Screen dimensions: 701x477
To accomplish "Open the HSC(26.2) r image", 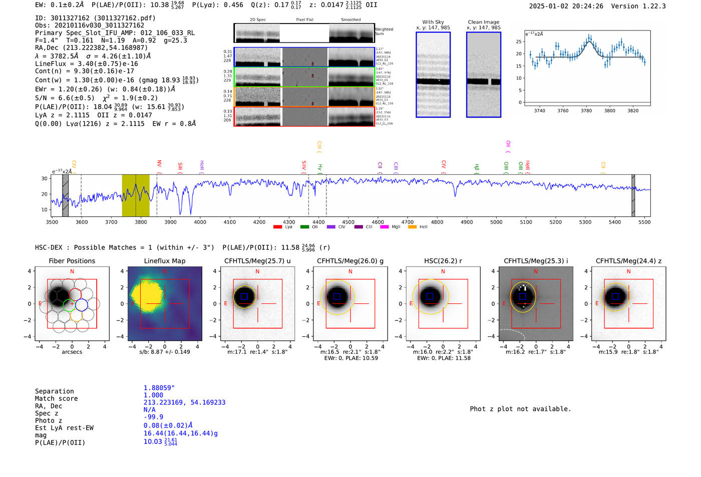I will point(443,303).
